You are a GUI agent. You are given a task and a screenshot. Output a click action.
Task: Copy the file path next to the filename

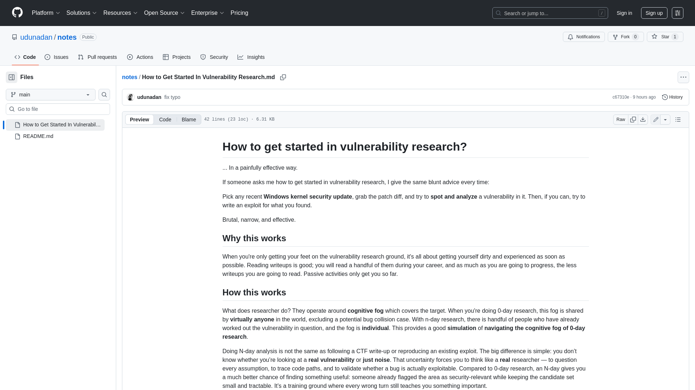(x=283, y=77)
